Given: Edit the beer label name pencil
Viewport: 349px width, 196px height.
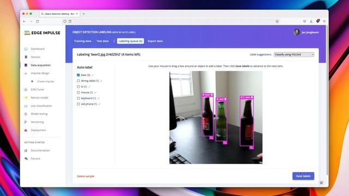Looking at the screenshot, I should 93,75.
